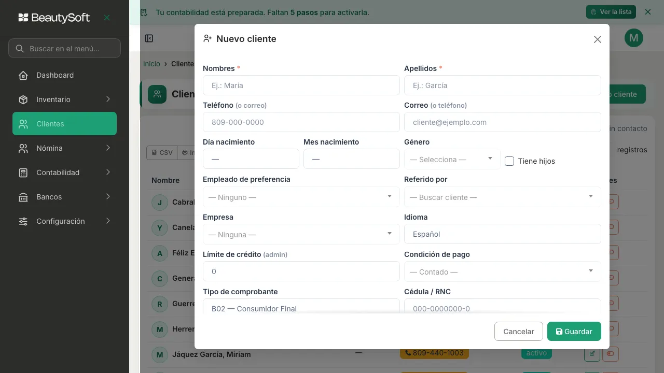Open the user avatar M menu

634,38
